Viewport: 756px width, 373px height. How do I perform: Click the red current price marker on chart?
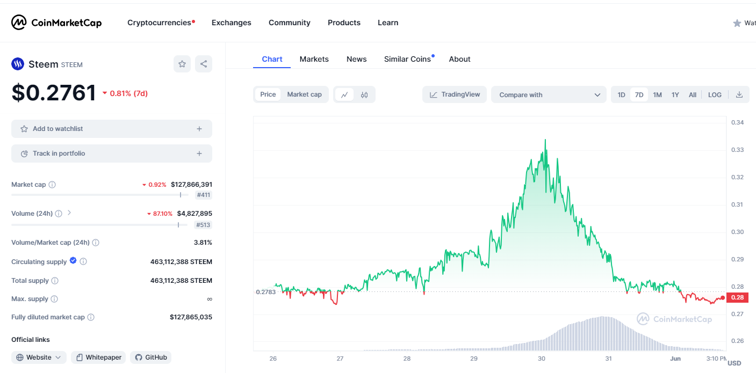(x=723, y=298)
